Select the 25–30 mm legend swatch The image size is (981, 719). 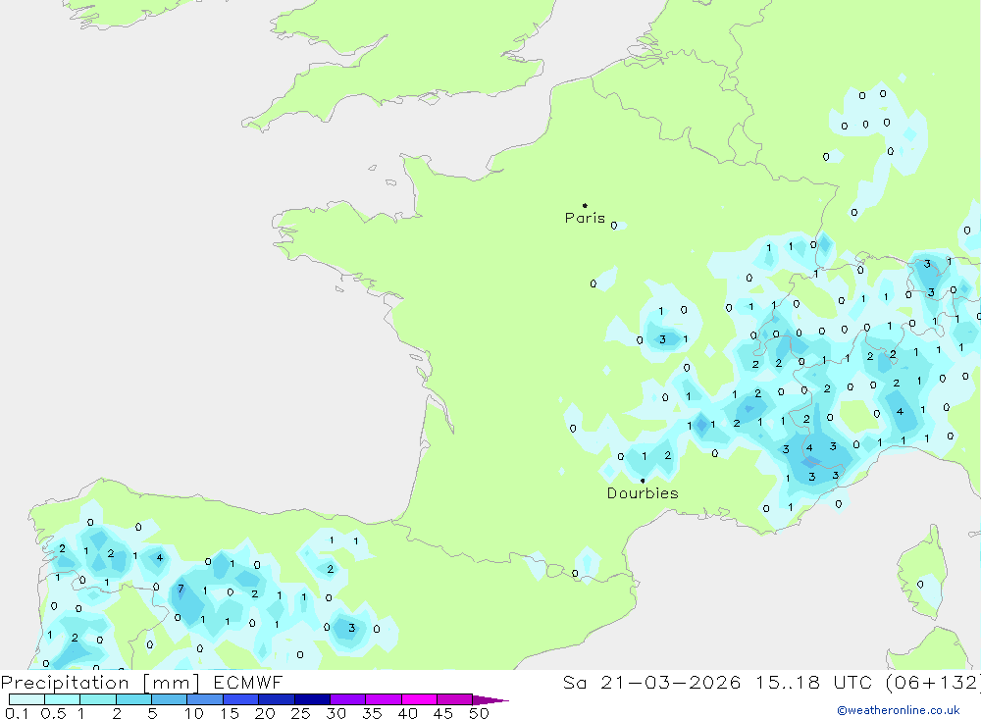pyautogui.click(x=312, y=699)
